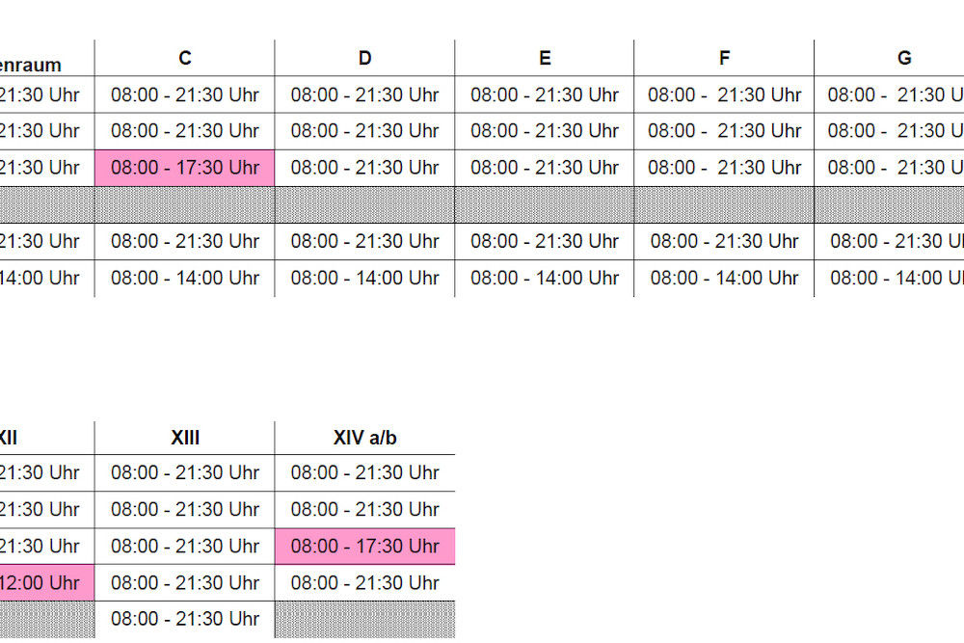964x643 pixels.
Task: Click the column D header
Action: 364,58
